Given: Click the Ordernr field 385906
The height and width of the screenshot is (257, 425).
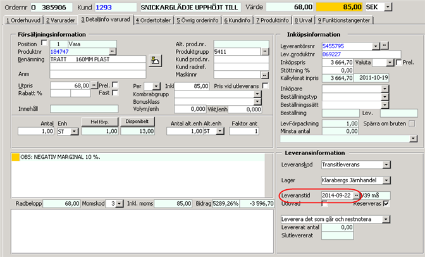Looking at the screenshot, I should pos(51,8).
